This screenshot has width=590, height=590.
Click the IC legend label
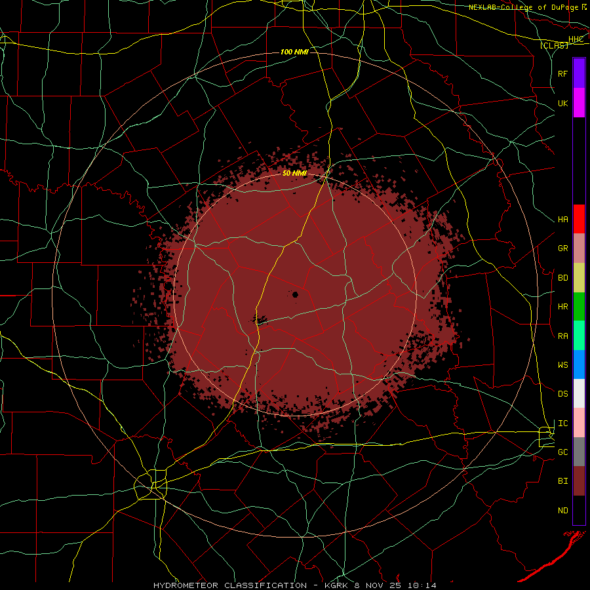562,423
